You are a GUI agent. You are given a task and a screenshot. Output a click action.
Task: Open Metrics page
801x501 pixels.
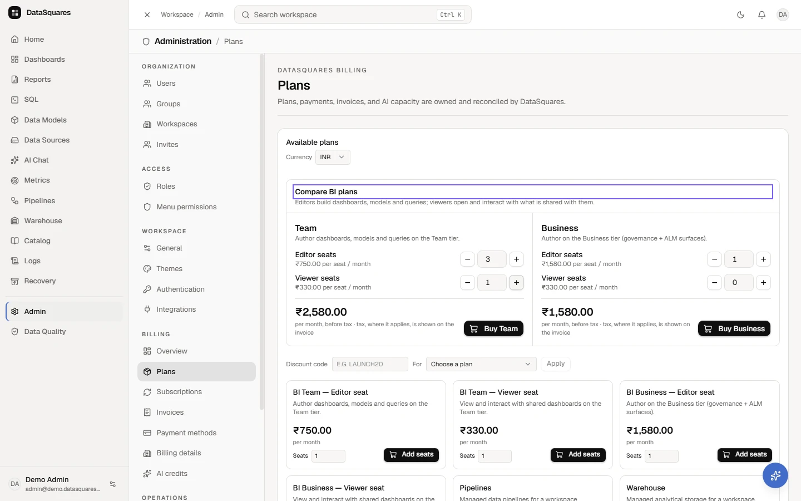coord(64,180)
